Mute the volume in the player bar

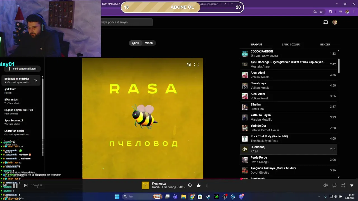[326, 185]
